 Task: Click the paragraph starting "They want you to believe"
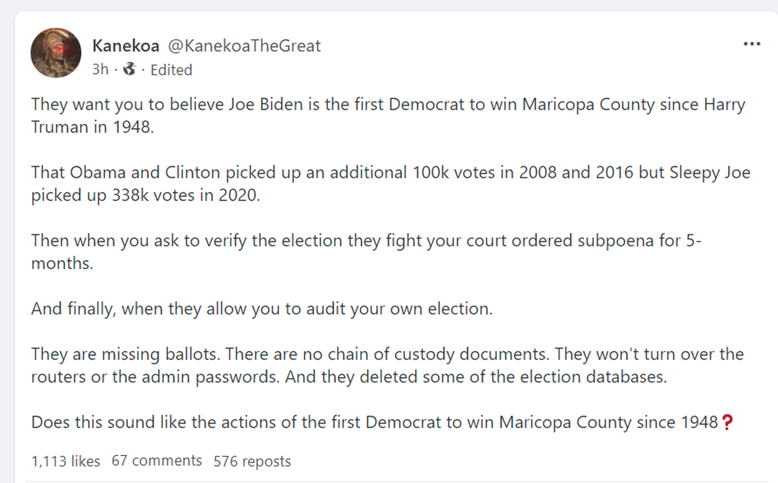[388, 115]
